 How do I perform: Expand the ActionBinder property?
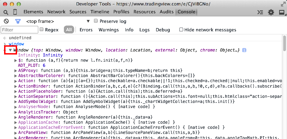16,86
